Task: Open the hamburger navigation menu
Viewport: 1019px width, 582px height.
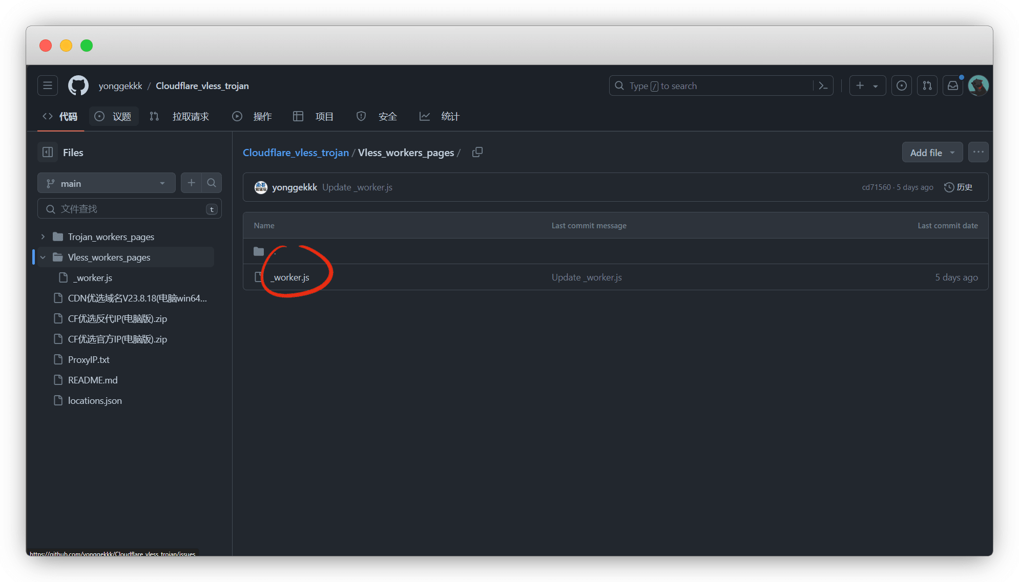Action: (48, 85)
